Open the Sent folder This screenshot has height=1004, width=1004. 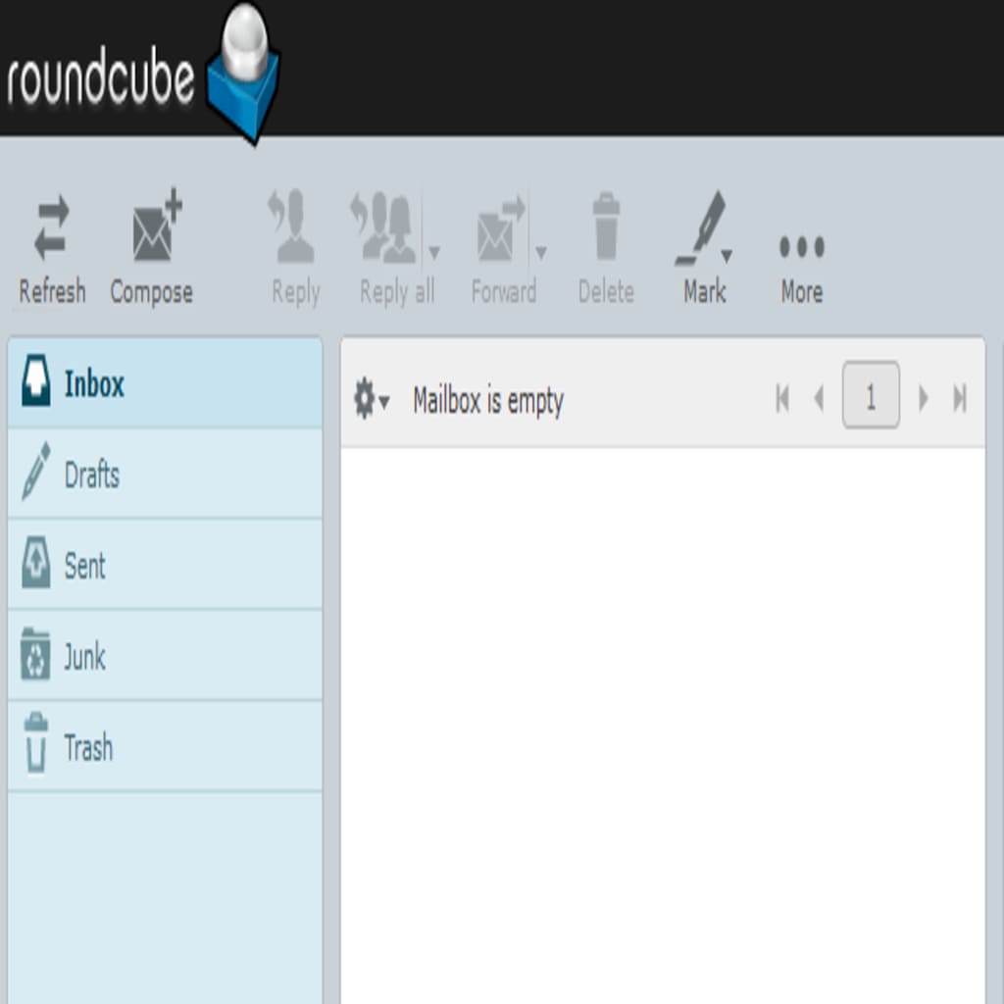point(165,566)
